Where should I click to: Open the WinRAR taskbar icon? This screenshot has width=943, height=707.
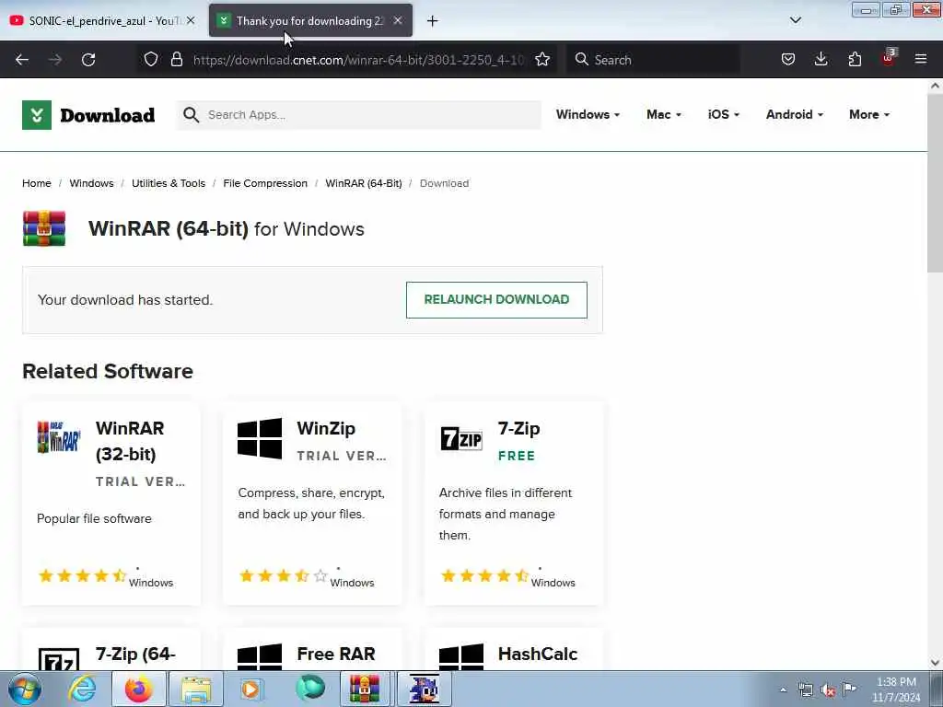click(365, 689)
